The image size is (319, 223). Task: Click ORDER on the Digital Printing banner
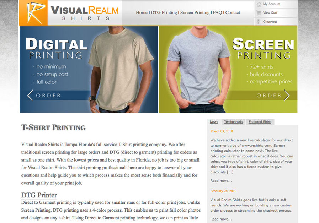pyautogui.click(x=48, y=96)
